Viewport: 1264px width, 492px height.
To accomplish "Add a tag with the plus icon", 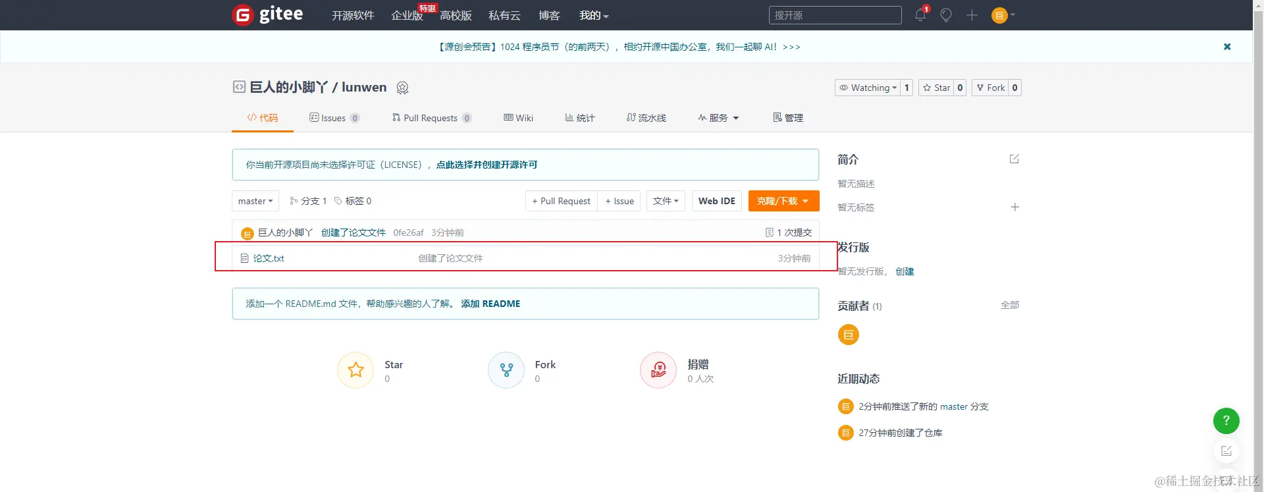I will pyautogui.click(x=1015, y=207).
